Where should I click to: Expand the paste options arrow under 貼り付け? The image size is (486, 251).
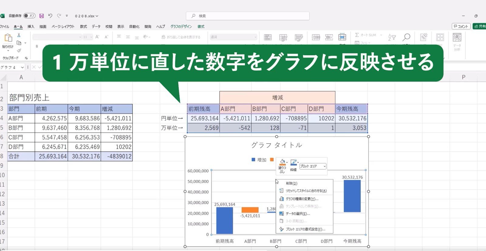8,51
